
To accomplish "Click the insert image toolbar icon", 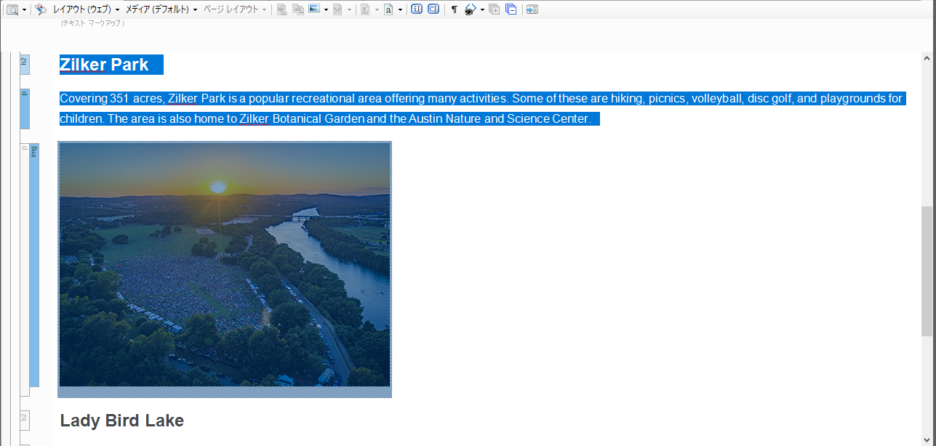I will pos(314,9).
